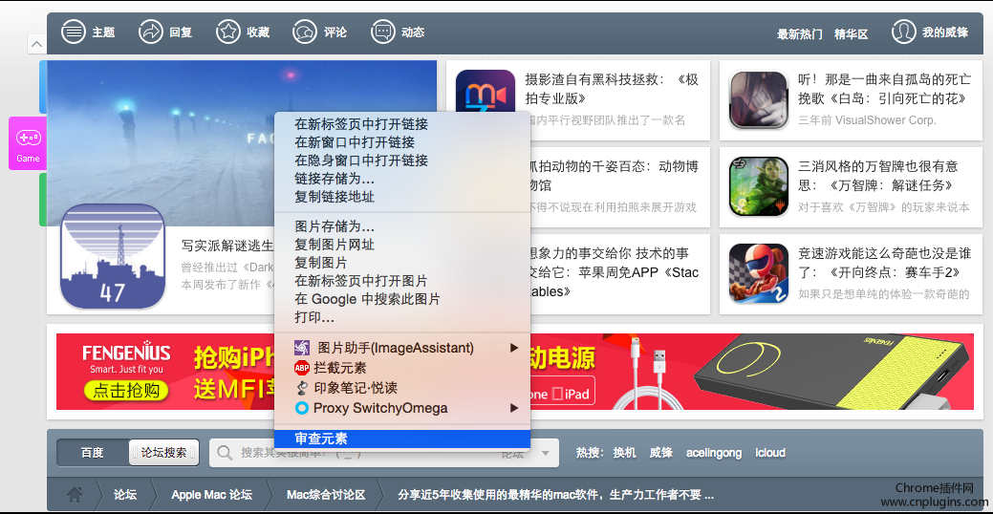Open the 白岛 game icon thumbnail
Image resolution: width=993 pixels, height=514 pixels.
(x=759, y=100)
